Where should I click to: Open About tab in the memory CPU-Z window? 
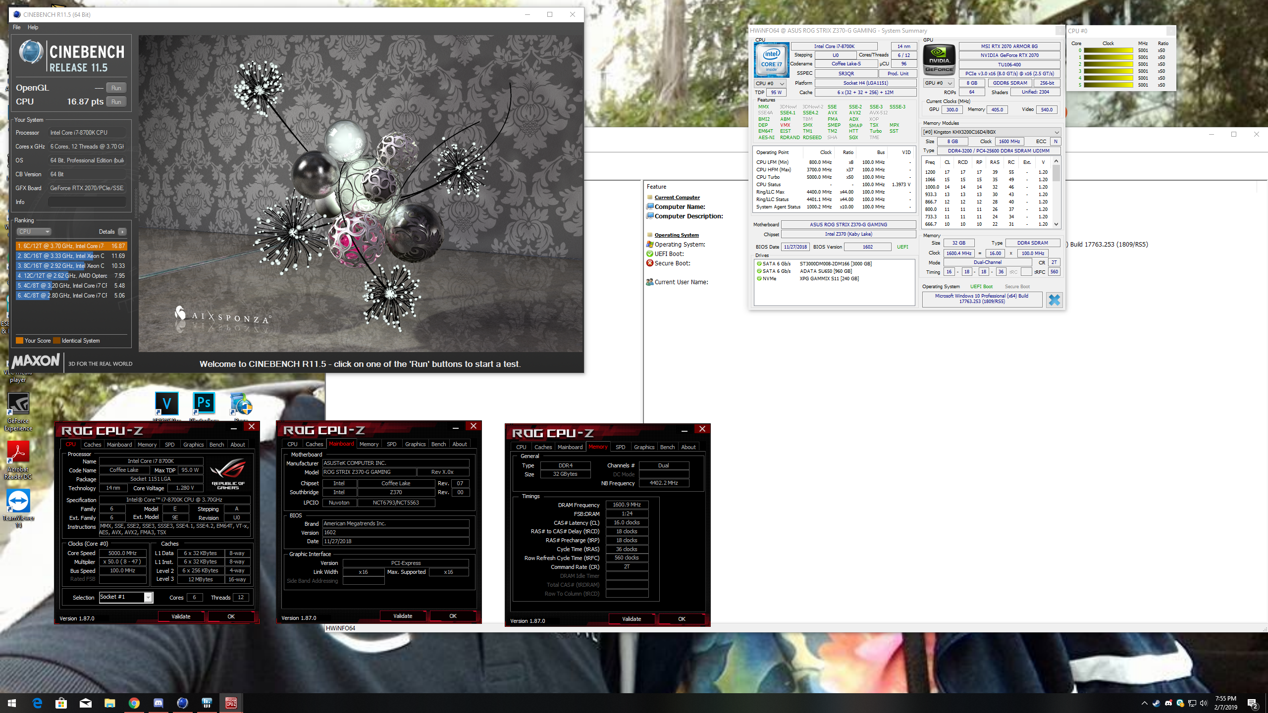[x=688, y=447]
